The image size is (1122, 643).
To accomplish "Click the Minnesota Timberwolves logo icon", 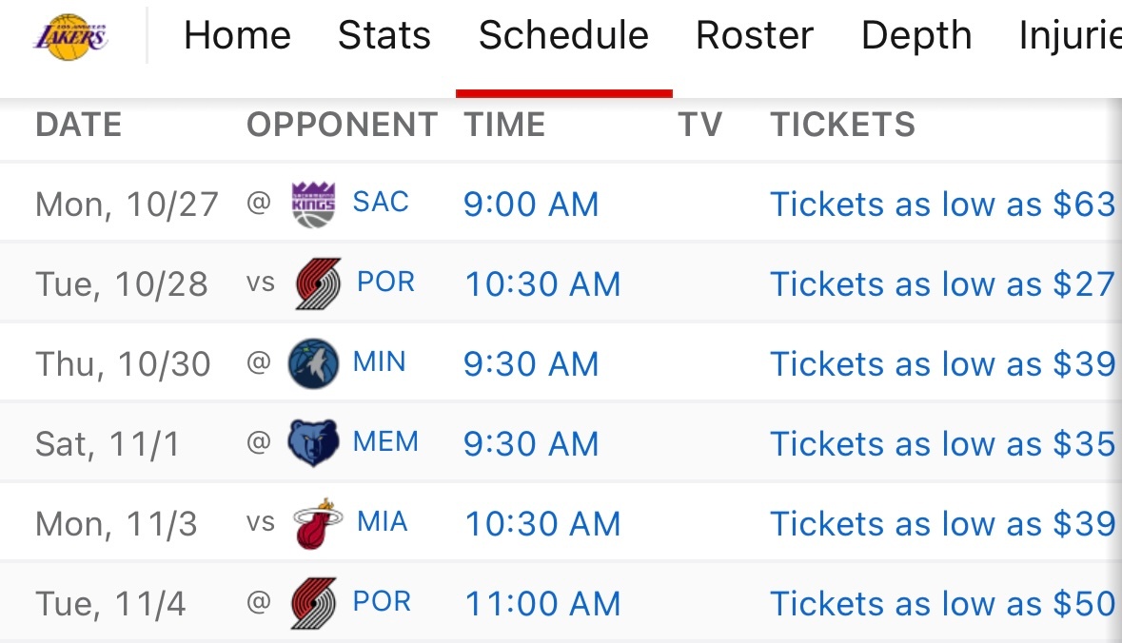I will pyautogui.click(x=314, y=364).
